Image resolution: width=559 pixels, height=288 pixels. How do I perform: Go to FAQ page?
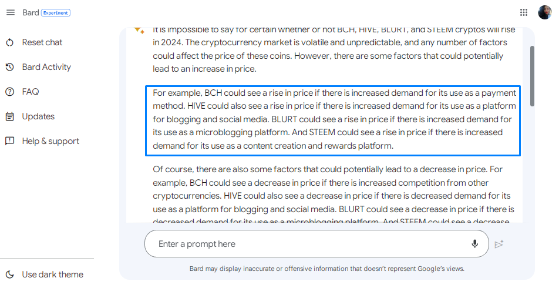(x=31, y=92)
